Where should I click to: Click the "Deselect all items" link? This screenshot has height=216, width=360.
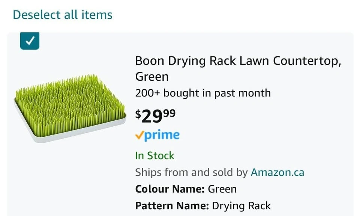point(63,15)
